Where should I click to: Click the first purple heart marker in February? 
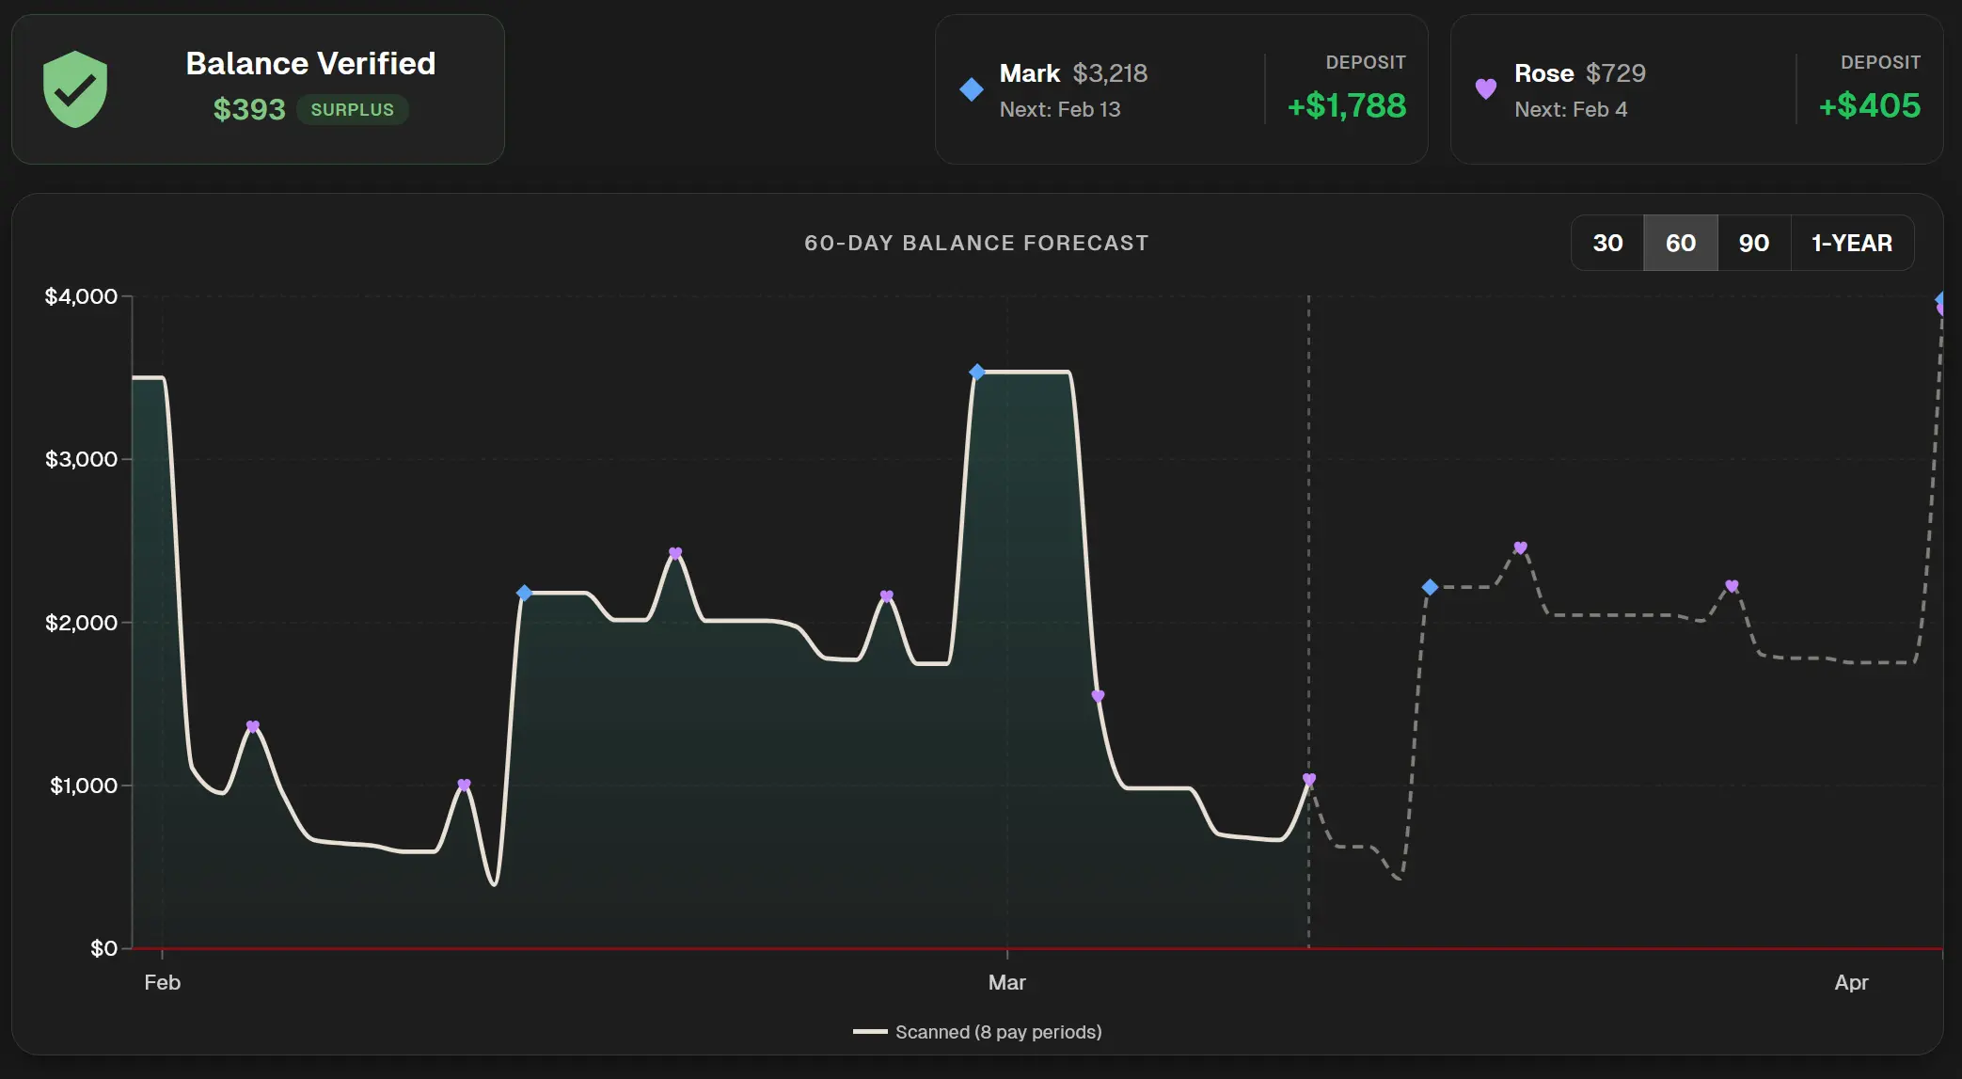(252, 726)
